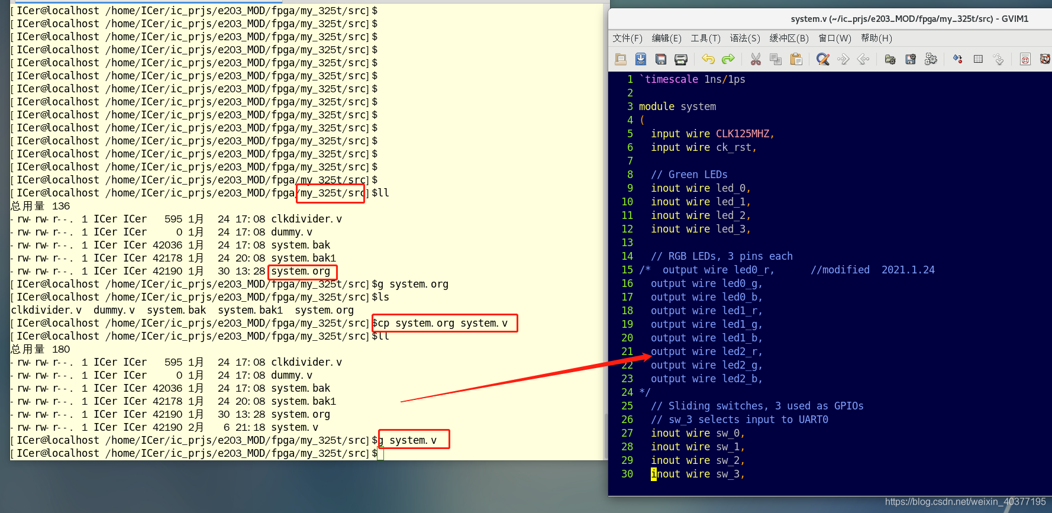
Task: Click 'module system' on line 3
Action: click(677, 107)
